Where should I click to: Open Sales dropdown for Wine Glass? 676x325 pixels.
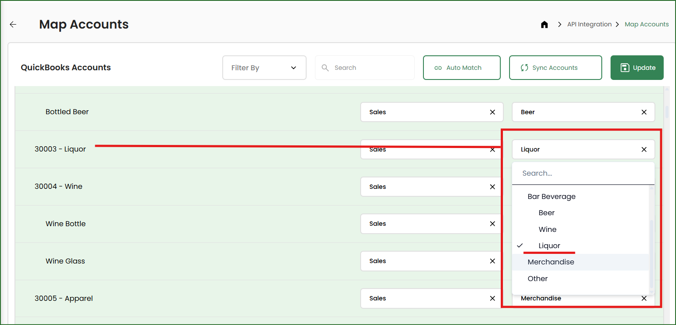tap(432, 261)
